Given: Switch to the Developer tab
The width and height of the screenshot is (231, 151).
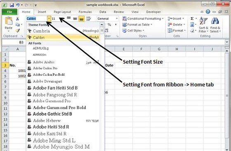Looking at the screenshot, I should coord(153,12).
